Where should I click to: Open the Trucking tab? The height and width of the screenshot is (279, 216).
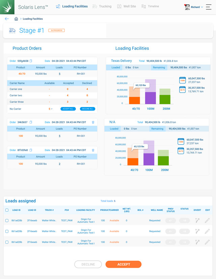(x=102, y=6)
